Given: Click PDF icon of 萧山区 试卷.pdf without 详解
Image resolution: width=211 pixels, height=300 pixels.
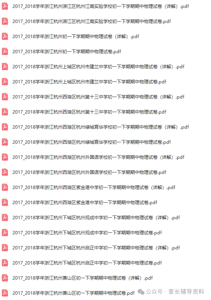Looking at the screenshot, I should [5, 293].
